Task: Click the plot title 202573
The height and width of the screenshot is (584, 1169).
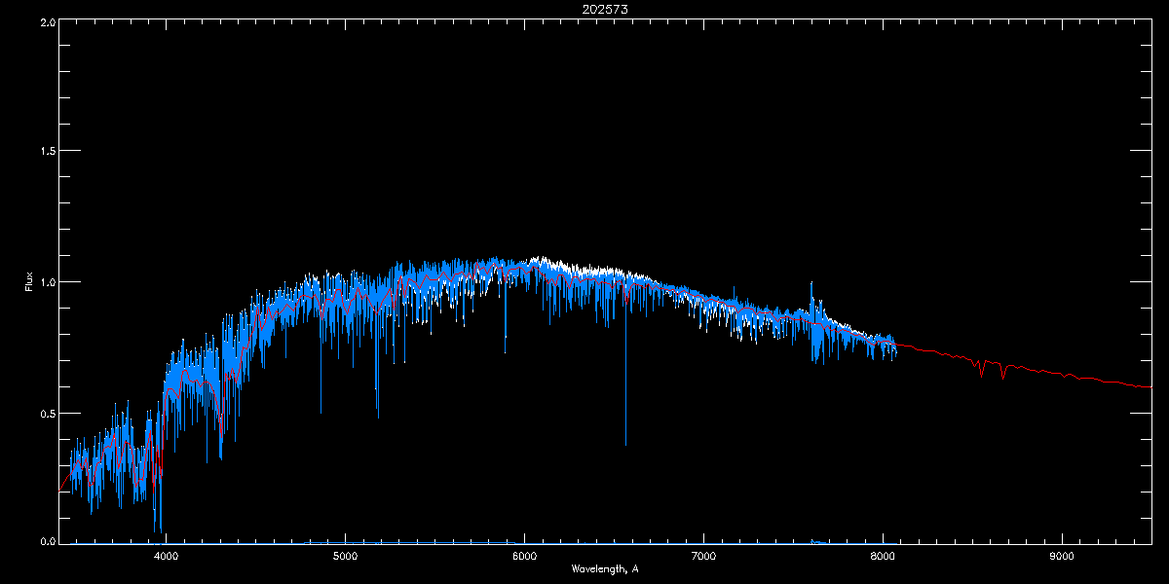Action: coord(584,9)
